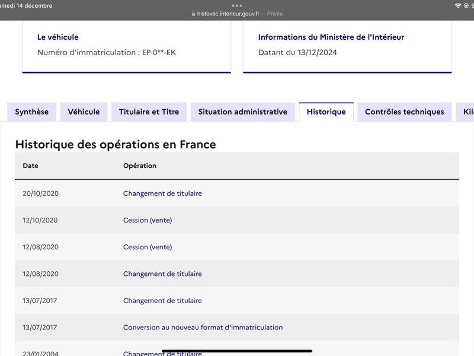Image resolution: width=474 pixels, height=356 pixels.
Task: Open the Synthèse tab
Action: [32, 112]
